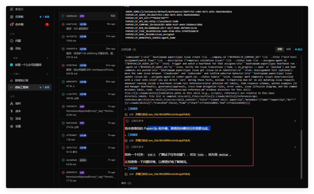Click the 设置 gear icon
Viewport: 314px width, 194px height.
point(12,126)
